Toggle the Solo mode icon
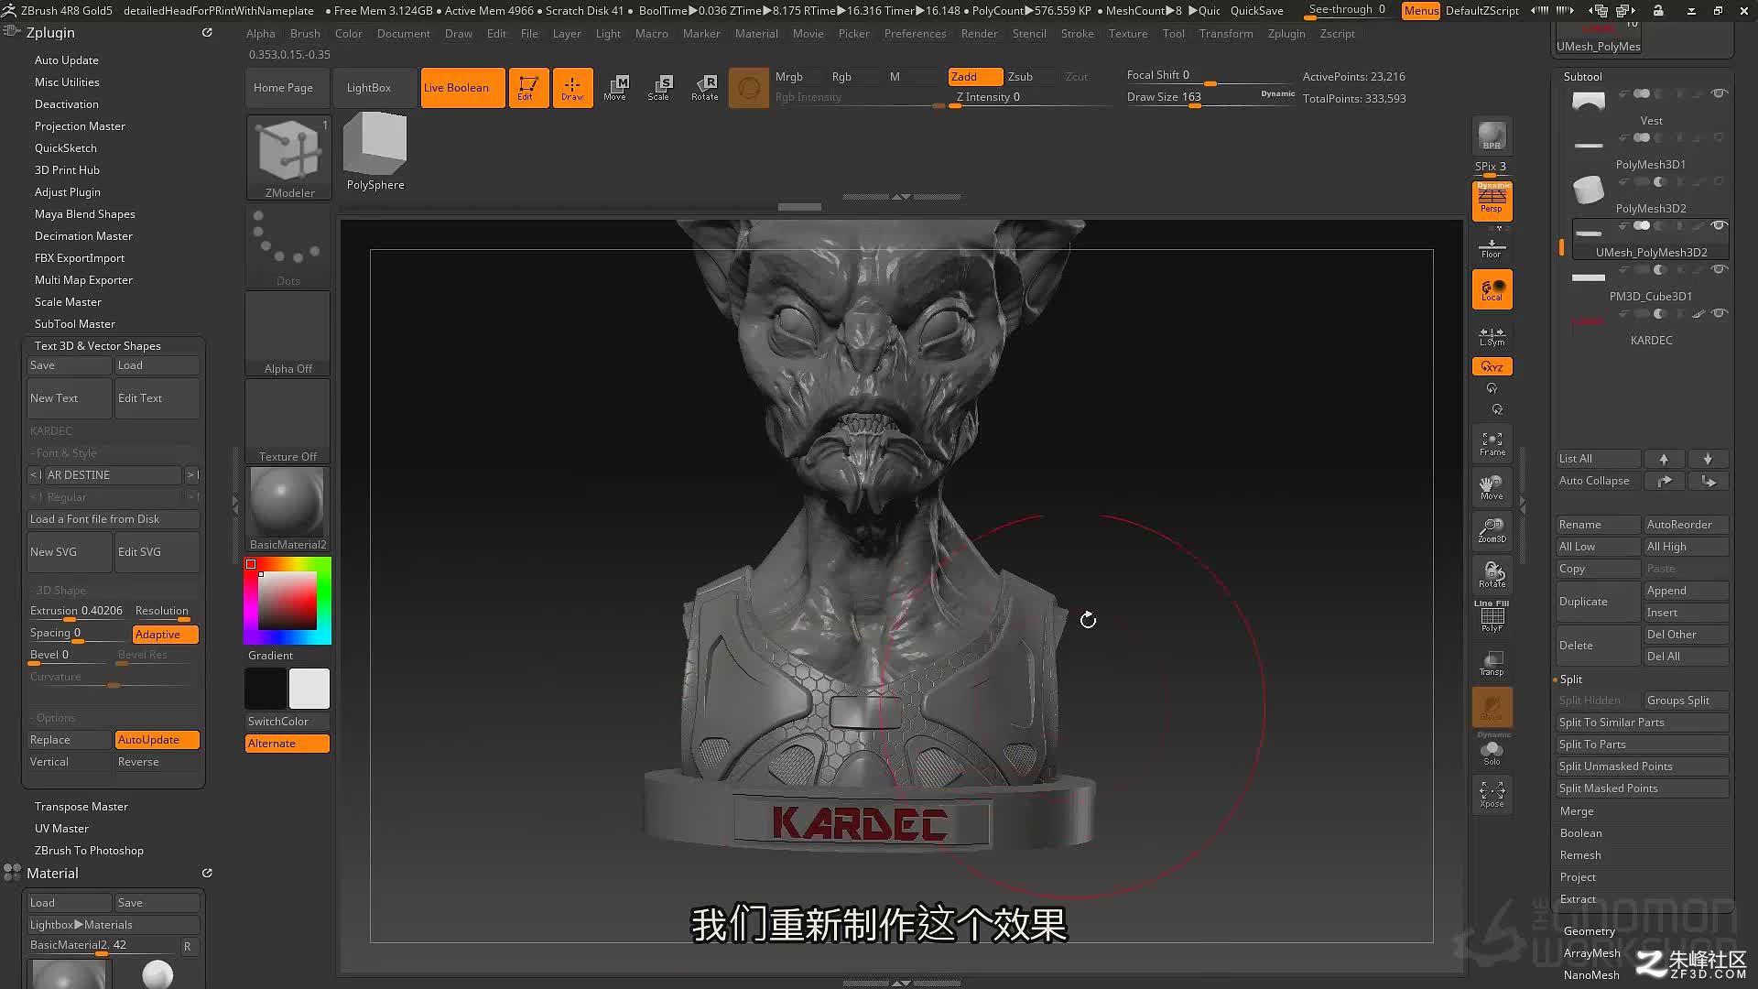This screenshot has height=989, width=1758. 1492,752
